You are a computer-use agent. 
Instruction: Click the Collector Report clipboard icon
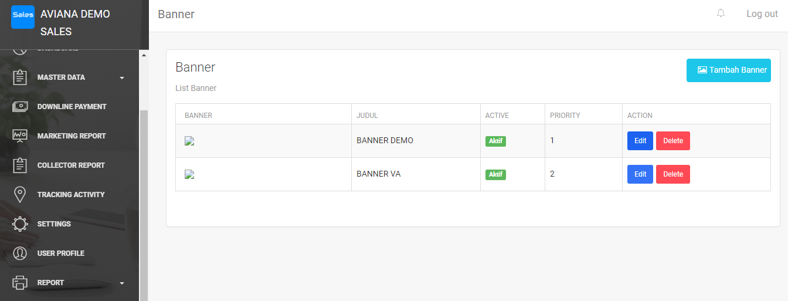(20, 165)
